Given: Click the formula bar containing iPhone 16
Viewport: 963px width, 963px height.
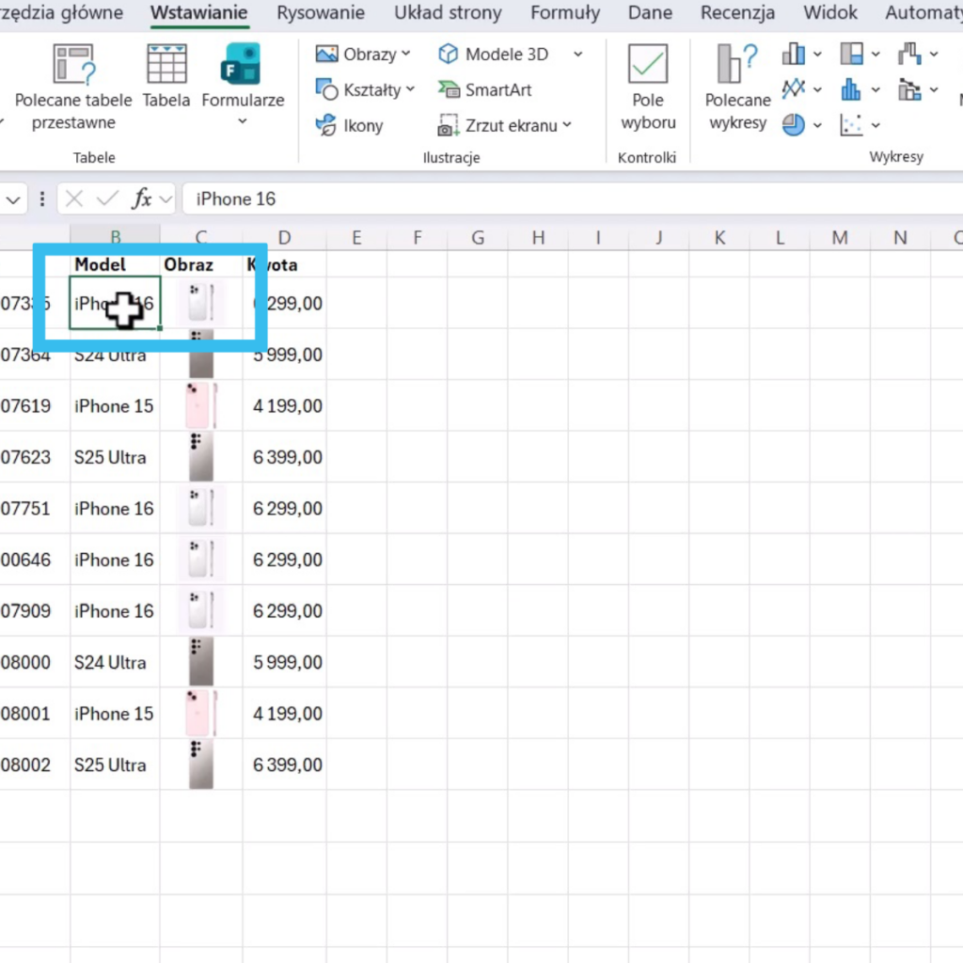Looking at the screenshot, I should pos(564,198).
